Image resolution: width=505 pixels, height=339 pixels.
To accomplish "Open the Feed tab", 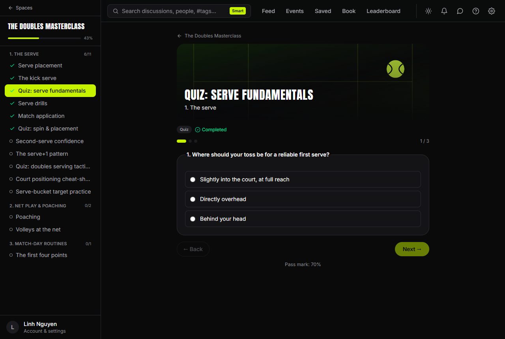I will 268,11.
